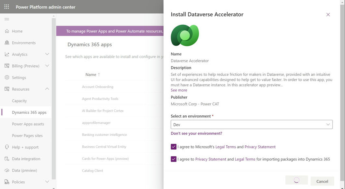Select Banking customer intelligence row
Viewport: 345px width, 189px height.
click(114, 134)
